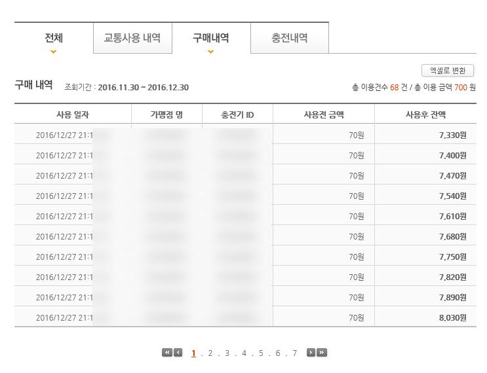Navigate to page 5

pyautogui.click(x=261, y=353)
